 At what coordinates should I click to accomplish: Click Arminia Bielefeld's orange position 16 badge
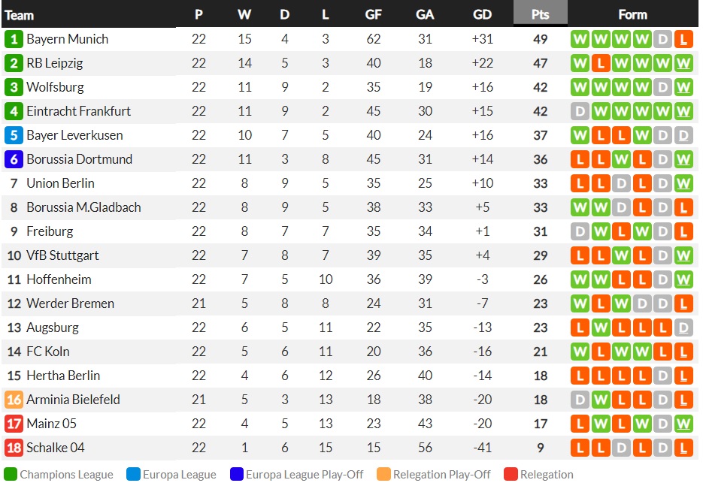coord(14,400)
